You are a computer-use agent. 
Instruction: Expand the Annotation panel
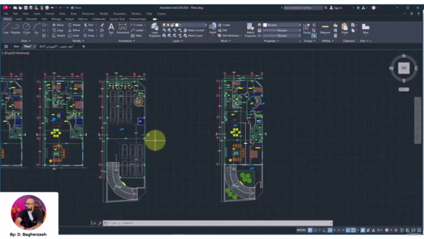click(127, 41)
